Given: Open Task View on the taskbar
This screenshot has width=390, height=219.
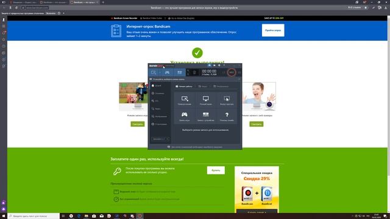Looking at the screenshot, I should click(x=63, y=216).
